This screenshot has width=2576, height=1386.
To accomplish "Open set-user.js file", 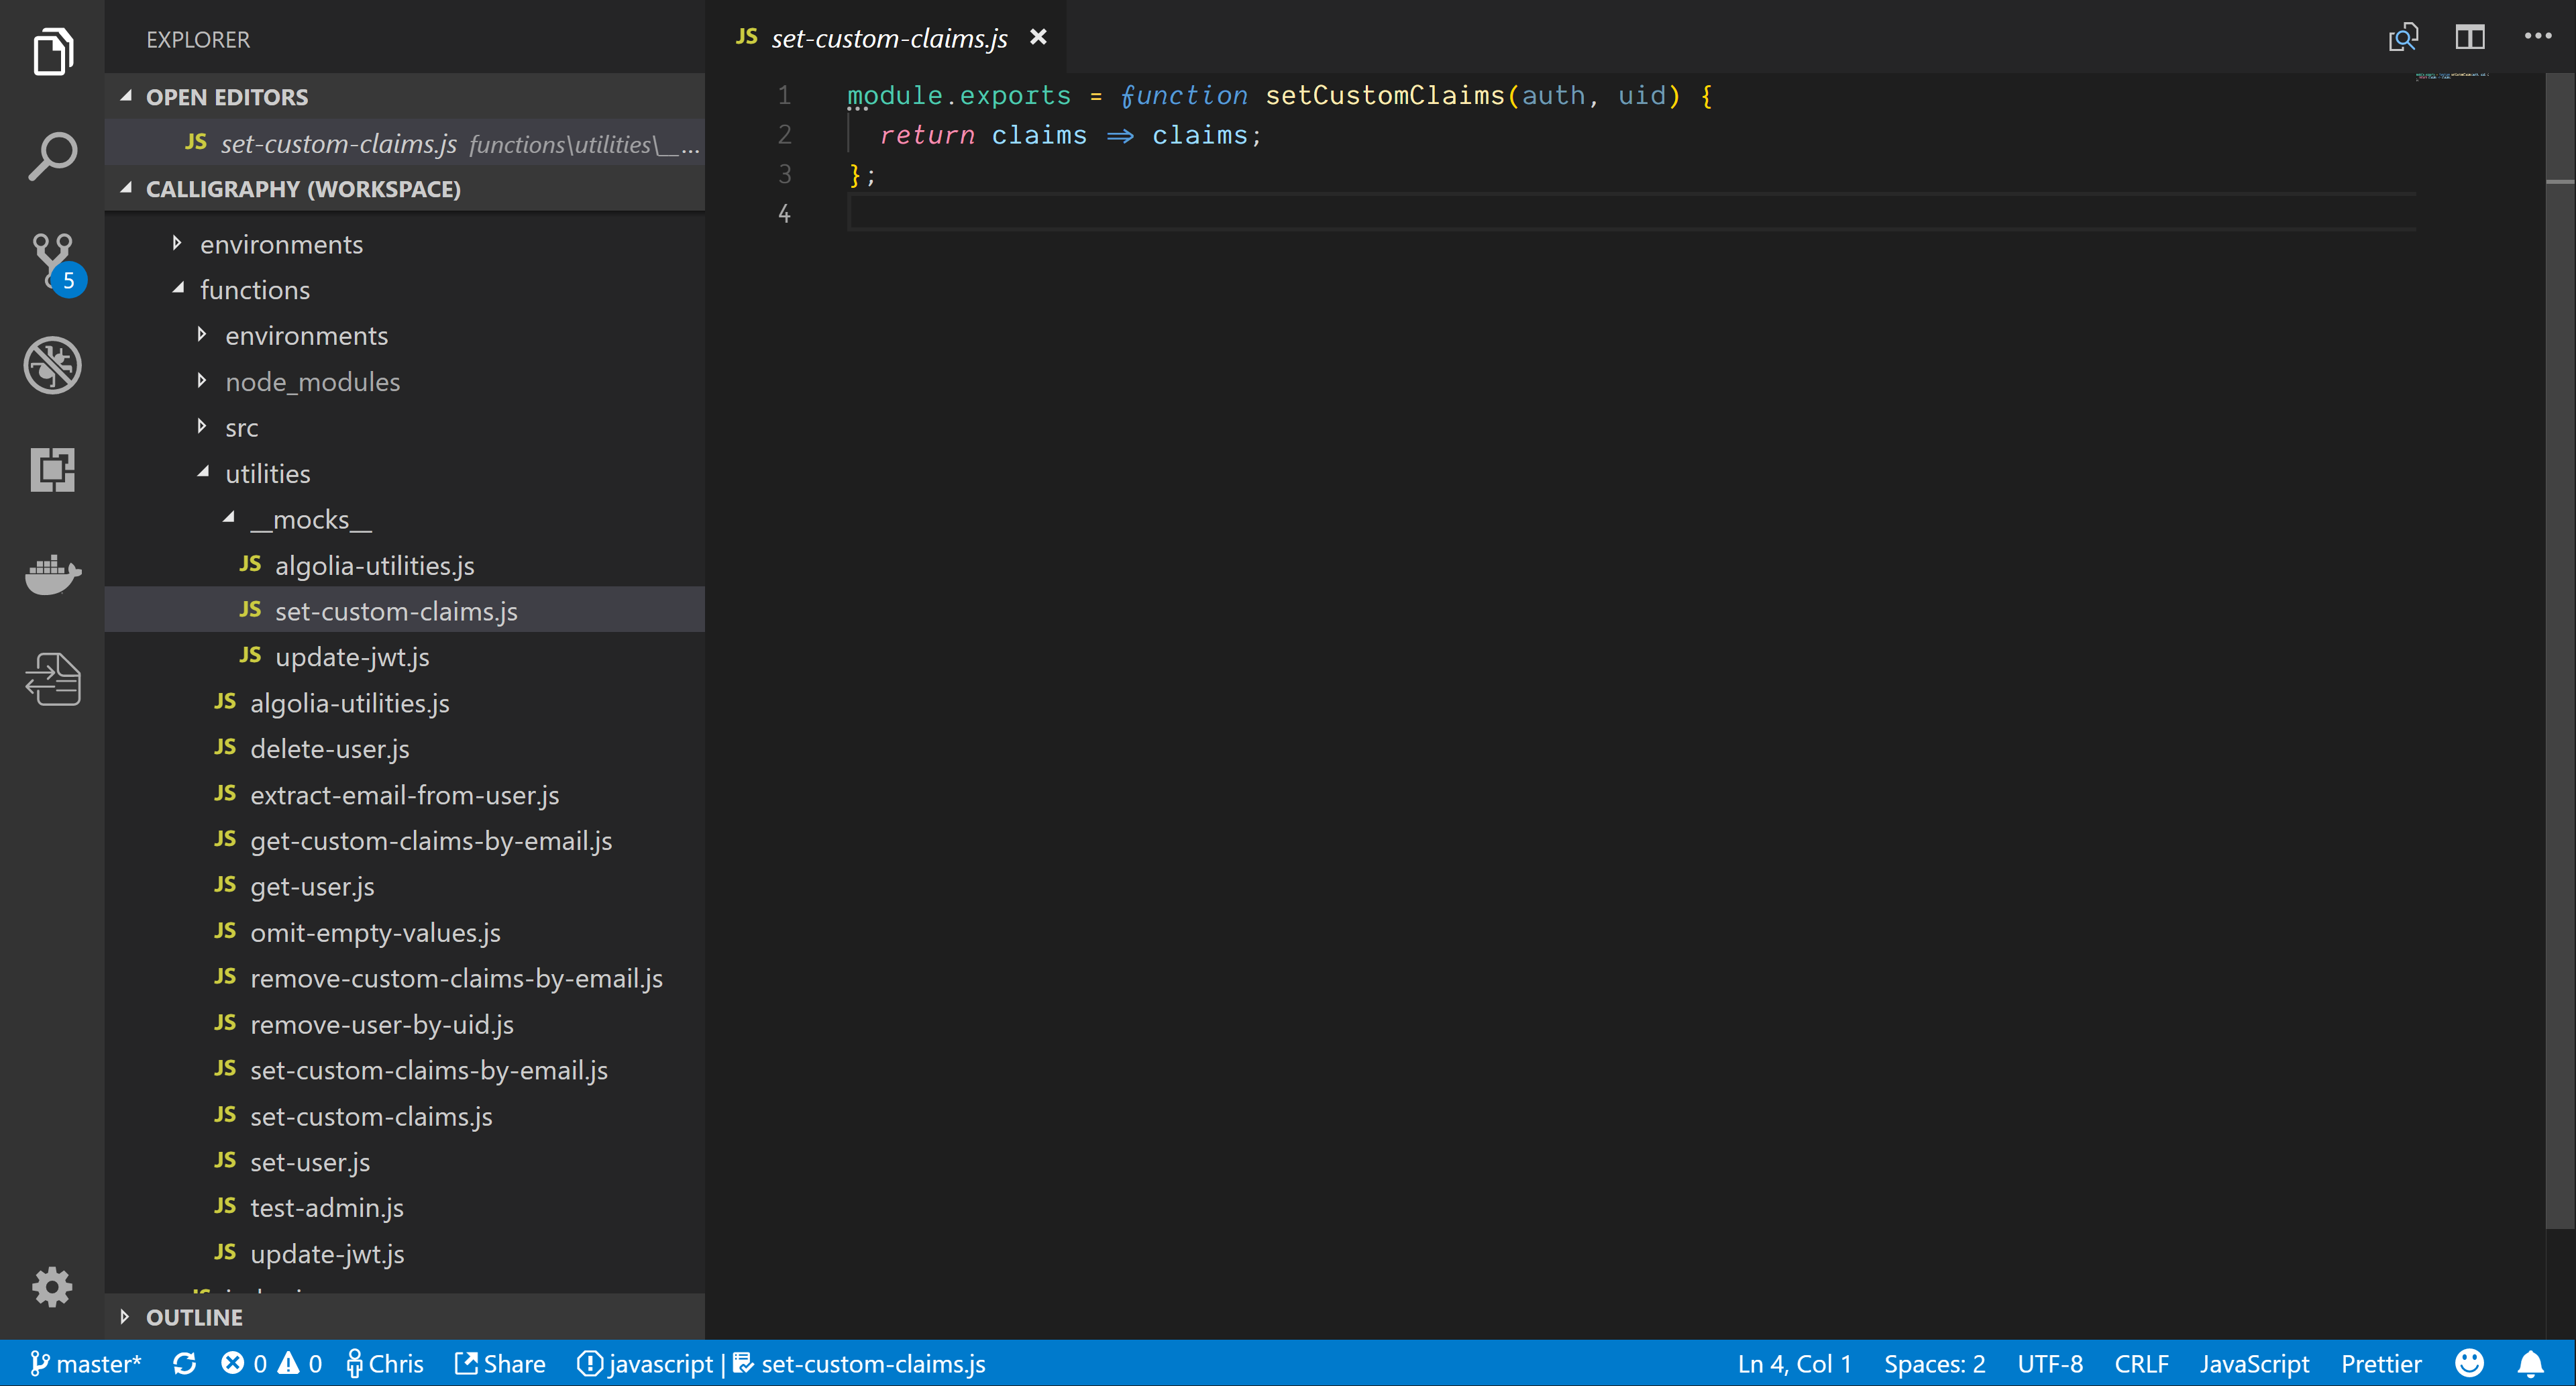I will point(404,1162).
